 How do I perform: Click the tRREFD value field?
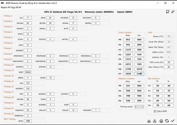click(x=28, y=50)
